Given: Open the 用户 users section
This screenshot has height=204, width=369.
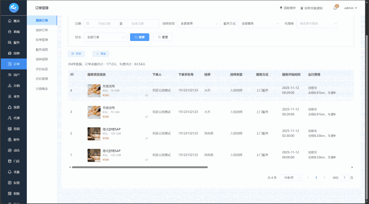Looking at the screenshot, I should (14, 75).
